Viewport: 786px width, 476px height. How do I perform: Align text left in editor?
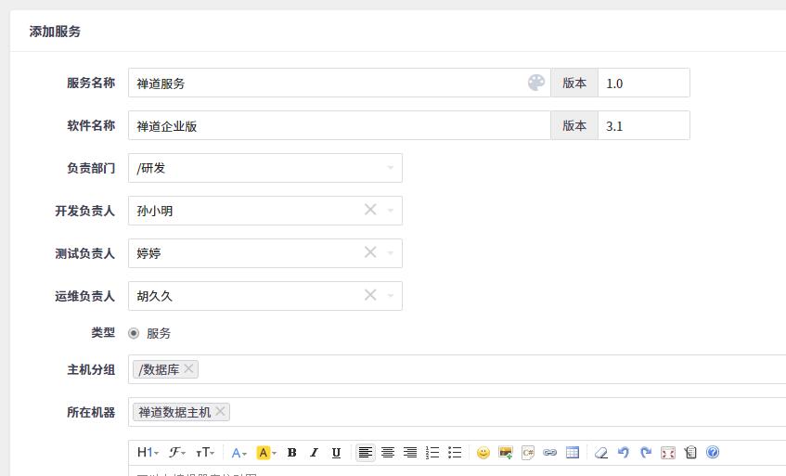click(x=366, y=453)
